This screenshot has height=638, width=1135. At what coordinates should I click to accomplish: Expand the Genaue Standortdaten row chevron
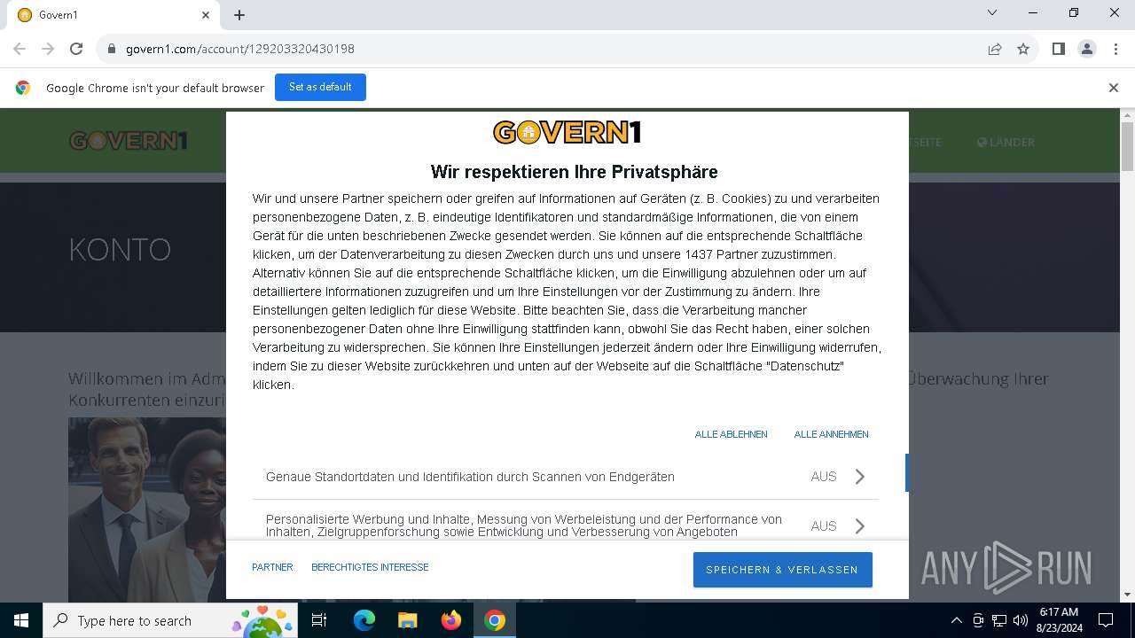coord(859,477)
